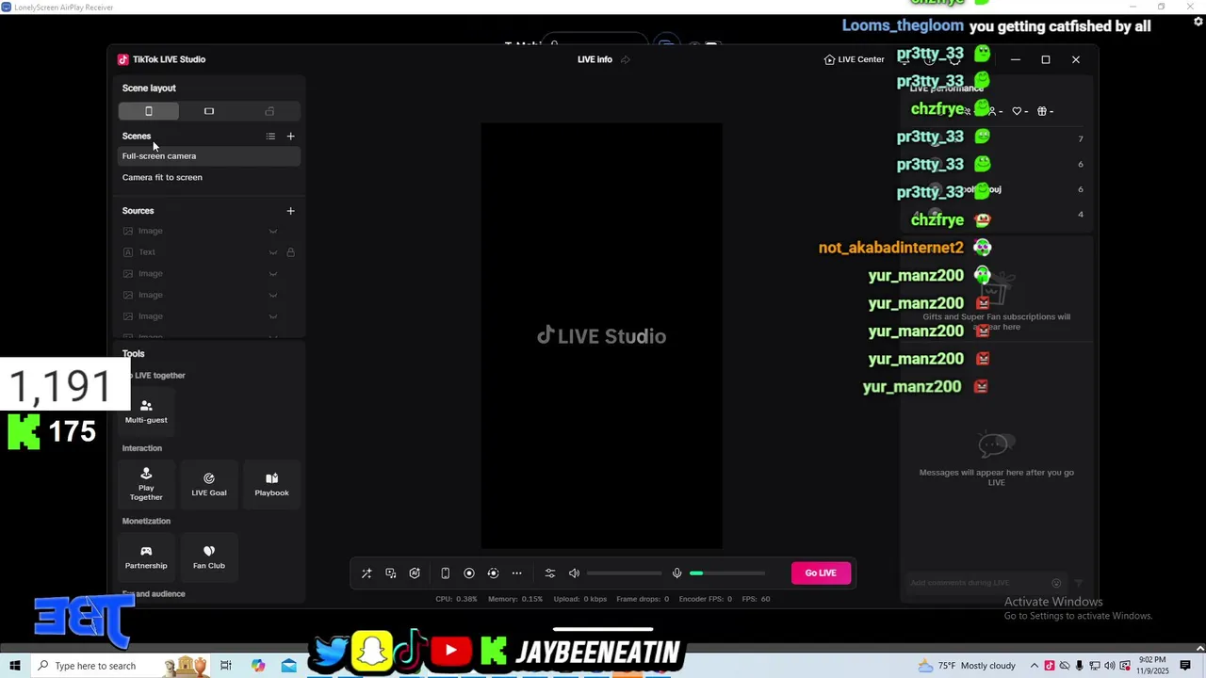Click the magic wand effects icon
This screenshot has height=678, width=1206.
click(367, 573)
